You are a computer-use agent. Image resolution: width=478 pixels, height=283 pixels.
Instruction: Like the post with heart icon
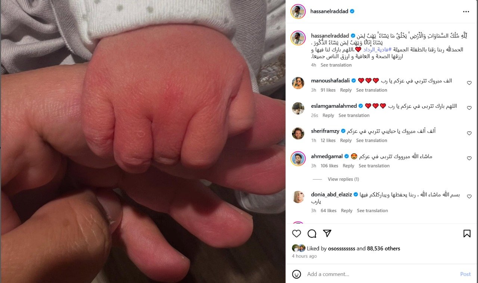tap(297, 233)
